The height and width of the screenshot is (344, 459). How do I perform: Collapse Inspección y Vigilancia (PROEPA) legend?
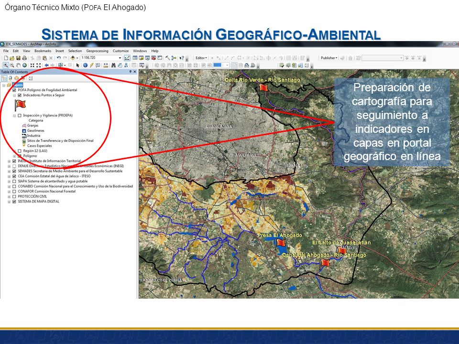point(14,116)
